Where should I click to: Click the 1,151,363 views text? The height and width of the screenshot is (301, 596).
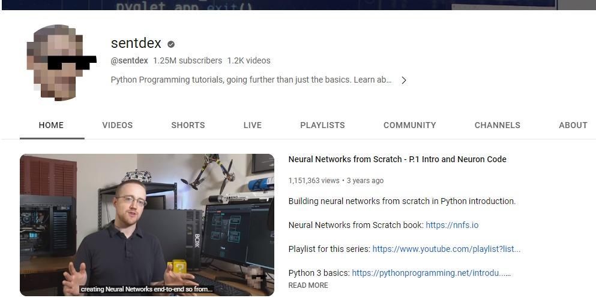tap(314, 181)
